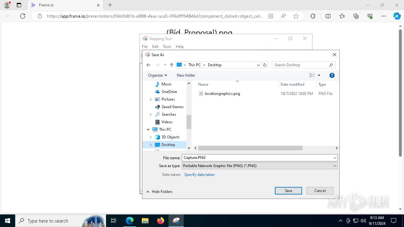Open address path history dropdown
This screenshot has width=404, height=227.
258,65
